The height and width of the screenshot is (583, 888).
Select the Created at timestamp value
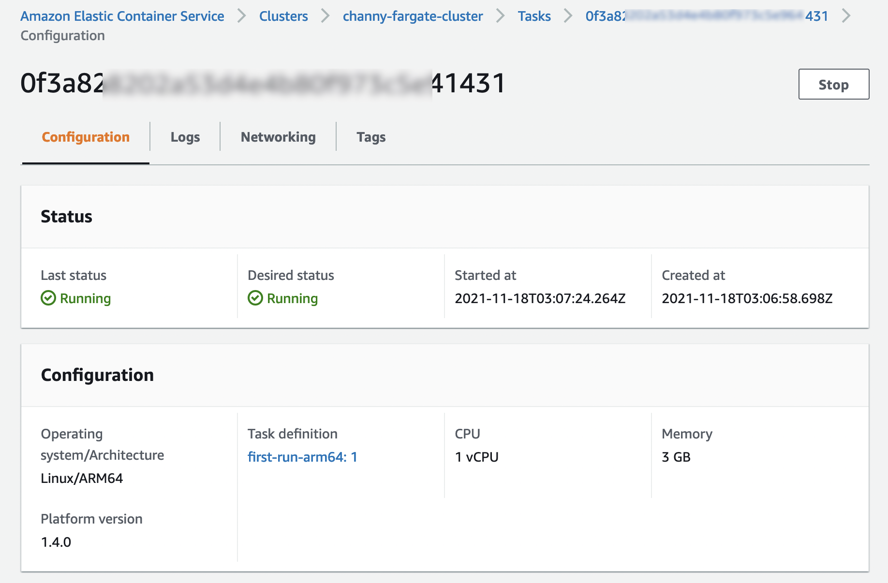[x=747, y=298]
